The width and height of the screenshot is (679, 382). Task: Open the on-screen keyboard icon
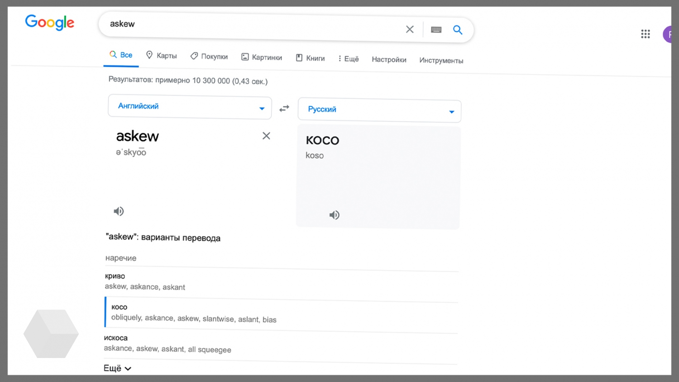point(436,30)
